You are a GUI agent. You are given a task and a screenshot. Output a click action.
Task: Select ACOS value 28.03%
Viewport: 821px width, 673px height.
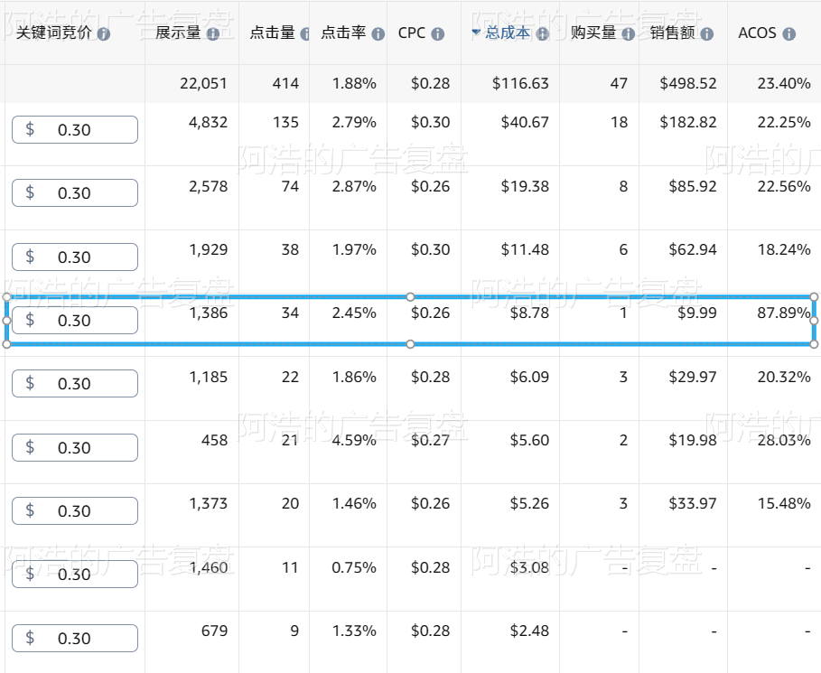(x=784, y=440)
